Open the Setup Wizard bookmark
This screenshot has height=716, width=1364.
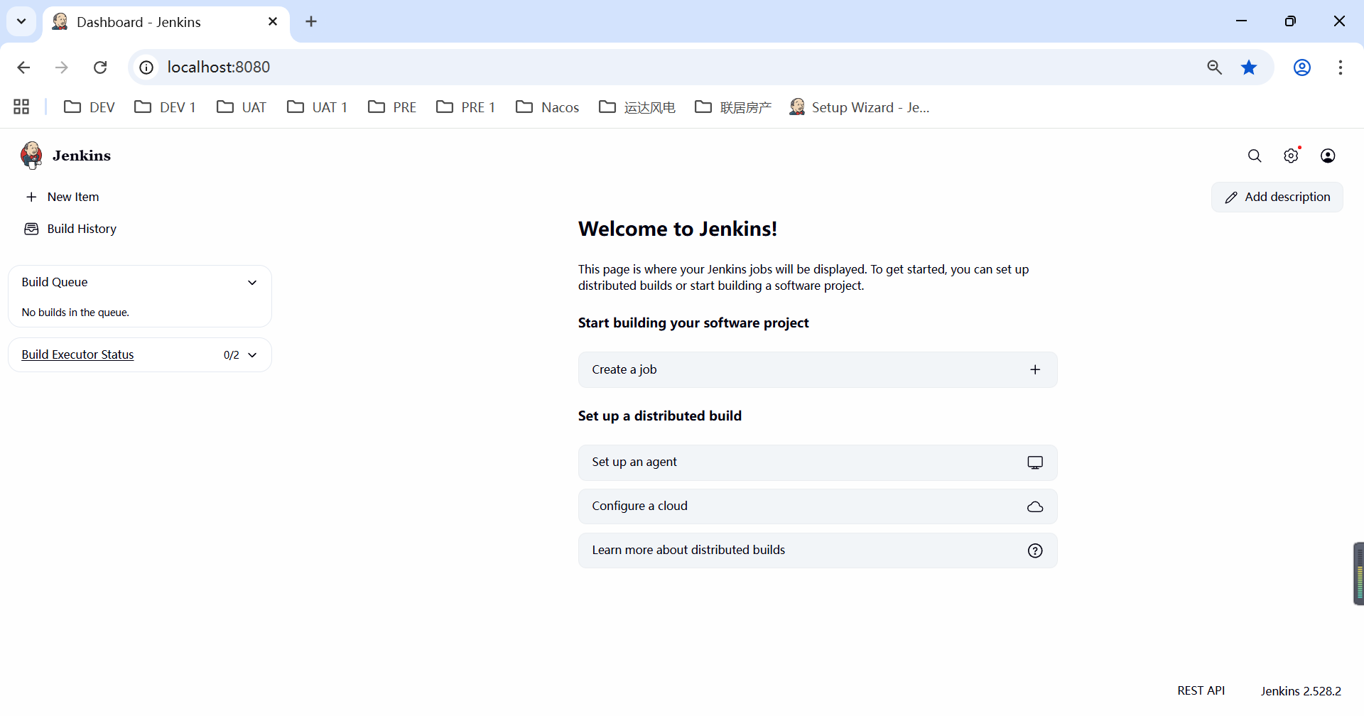tap(860, 107)
